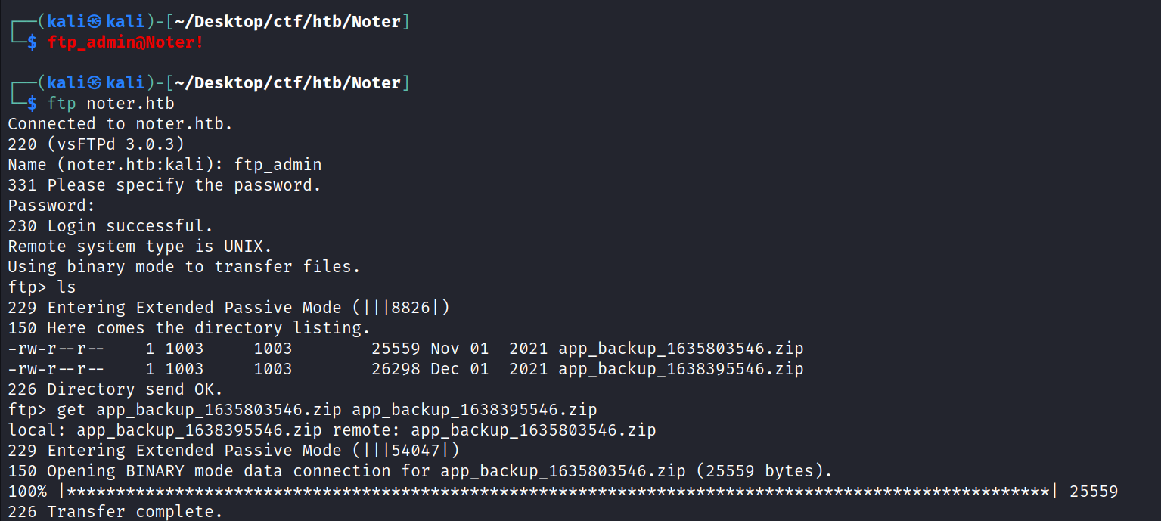Click the "226 Directory send OK." line
The image size is (1161, 521).
click(x=116, y=389)
